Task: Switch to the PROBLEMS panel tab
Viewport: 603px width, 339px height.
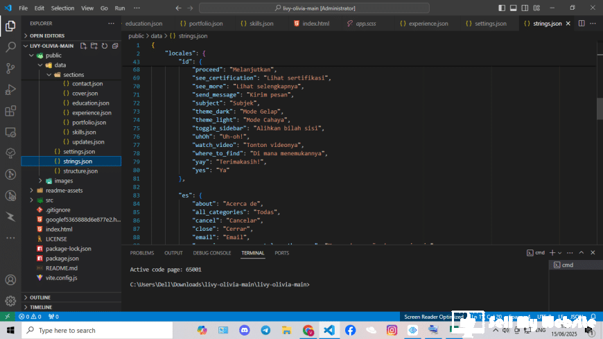Action: click(x=142, y=253)
